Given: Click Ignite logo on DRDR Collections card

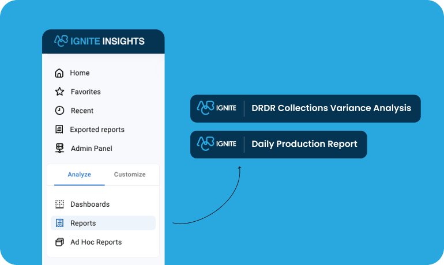Looking at the screenshot, I should (x=216, y=108).
